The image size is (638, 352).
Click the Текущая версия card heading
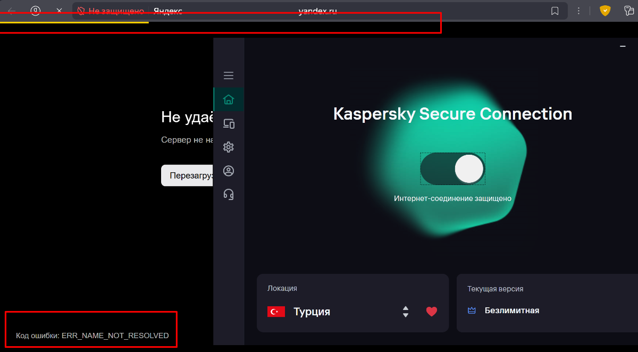click(x=496, y=289)
